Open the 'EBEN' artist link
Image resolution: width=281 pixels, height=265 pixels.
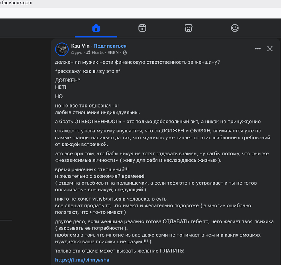click(113, 52)
